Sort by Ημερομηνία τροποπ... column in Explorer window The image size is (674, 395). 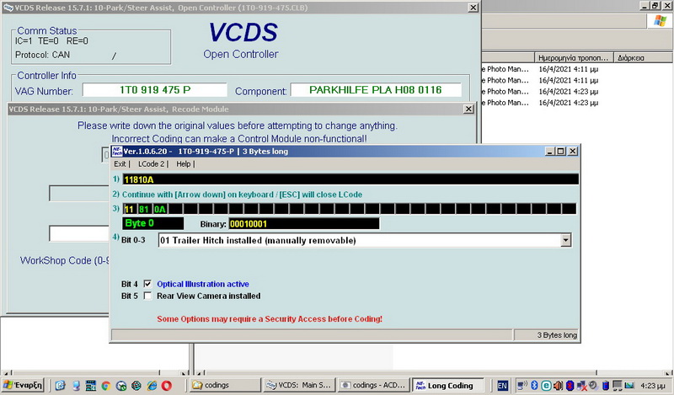(574, 57)
